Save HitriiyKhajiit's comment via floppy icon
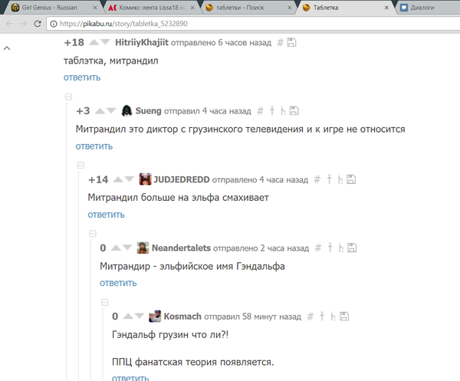This screenshot has height=381, width=460. click(x=291, y=42)
